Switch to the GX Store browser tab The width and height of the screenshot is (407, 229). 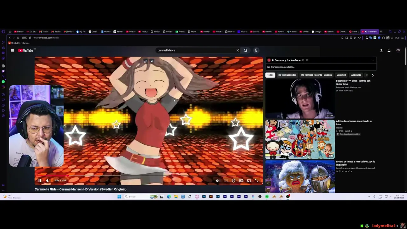pos(31,31)
